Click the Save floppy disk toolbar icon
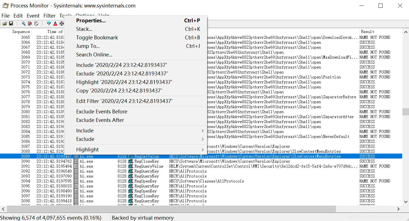 point(11,24)
